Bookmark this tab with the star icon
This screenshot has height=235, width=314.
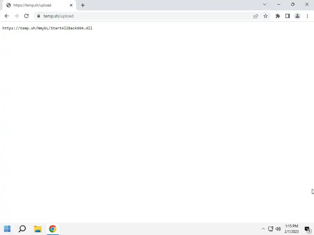(266, 16)
